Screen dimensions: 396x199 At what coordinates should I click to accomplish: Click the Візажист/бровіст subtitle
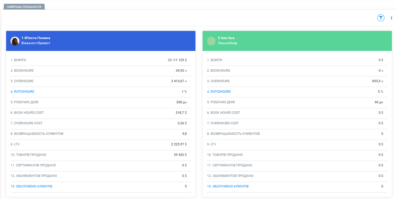tap(36, 43)
